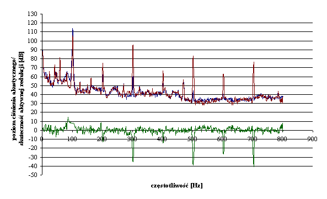This screenshot has height=199, width=327.
Task: Click the tallest peak near 100 Hz
Action: click(x=73, y=29)
